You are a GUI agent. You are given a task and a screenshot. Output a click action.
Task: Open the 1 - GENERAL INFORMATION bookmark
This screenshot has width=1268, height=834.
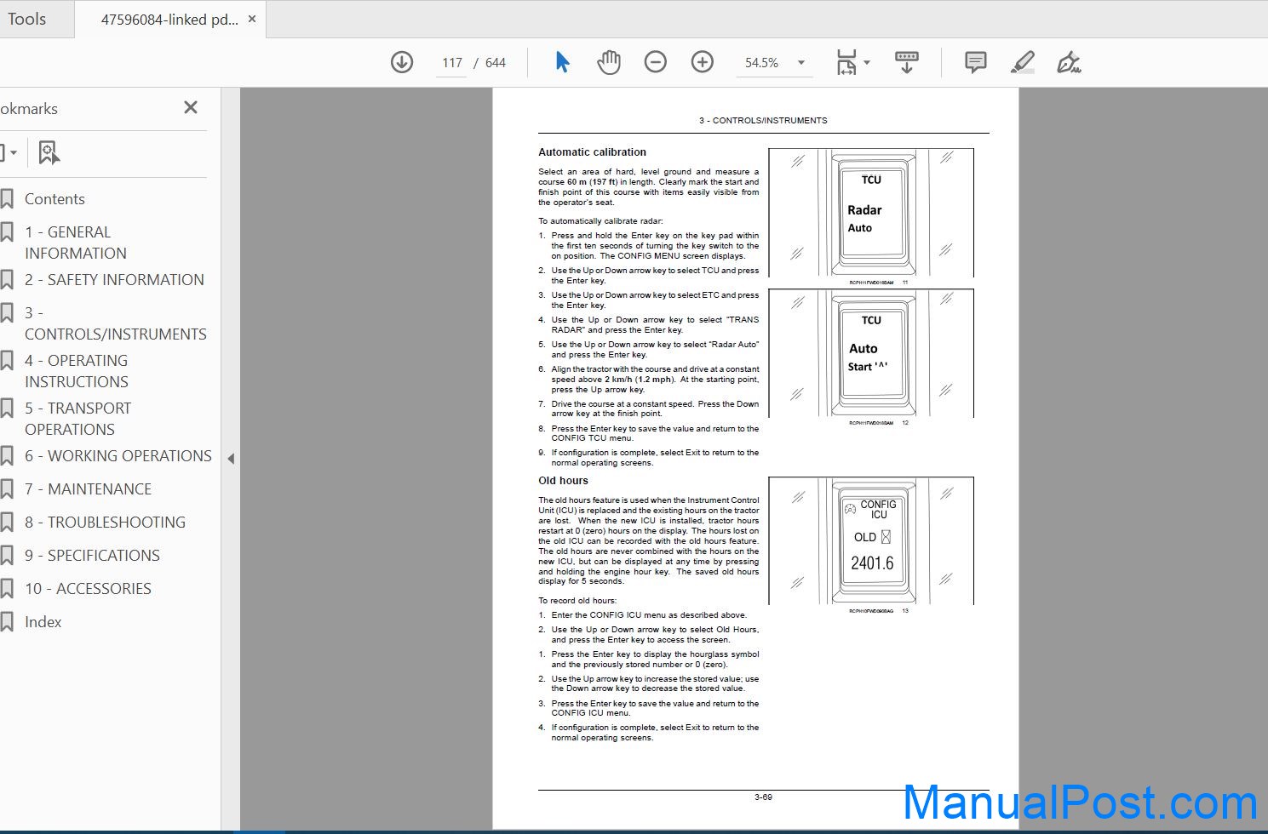tap(76, 243)
